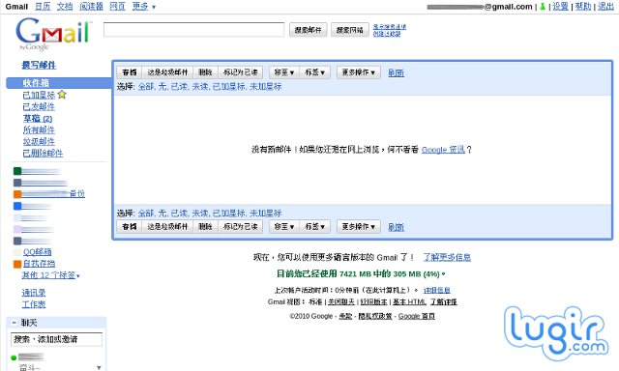This screenshot has height=371, width=619.
Task: Open 设置 settings link
Action: coord(560,7)
